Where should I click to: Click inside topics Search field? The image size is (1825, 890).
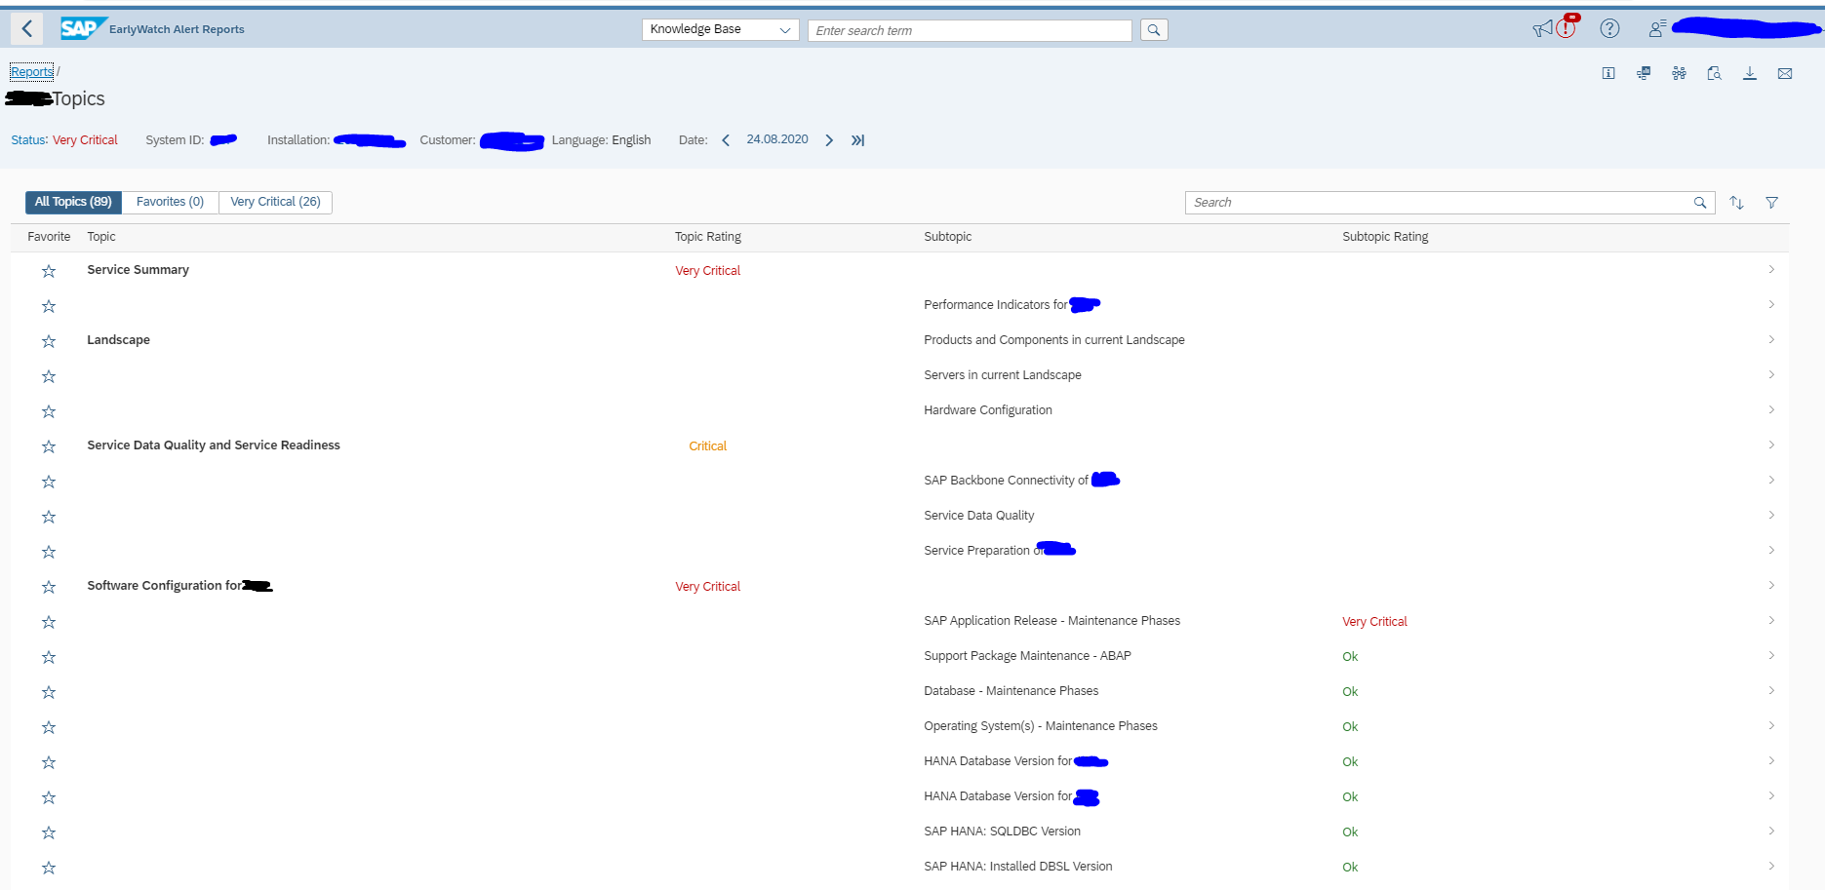point(1439,203)
